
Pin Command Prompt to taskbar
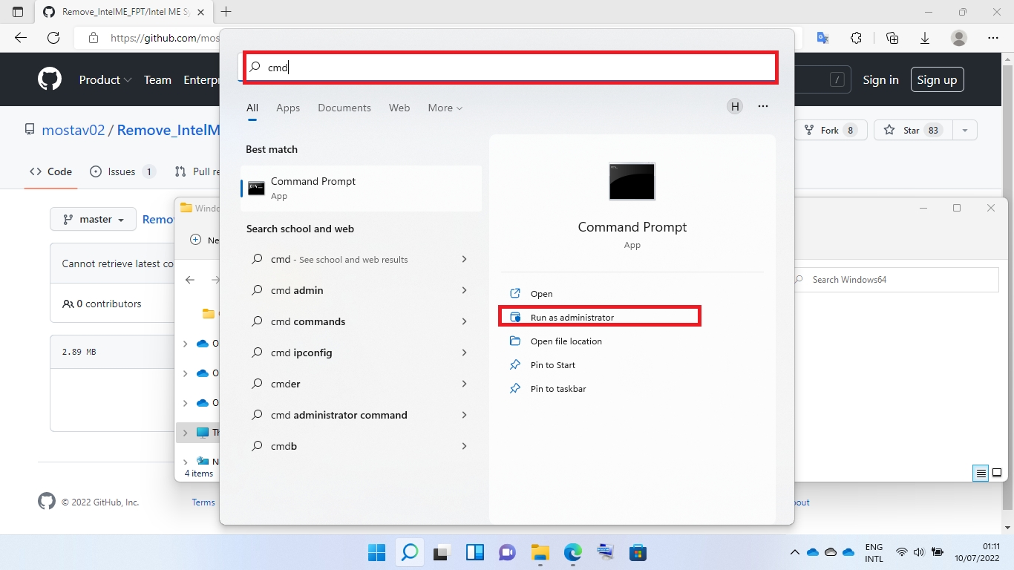click(x=557, y=389)
